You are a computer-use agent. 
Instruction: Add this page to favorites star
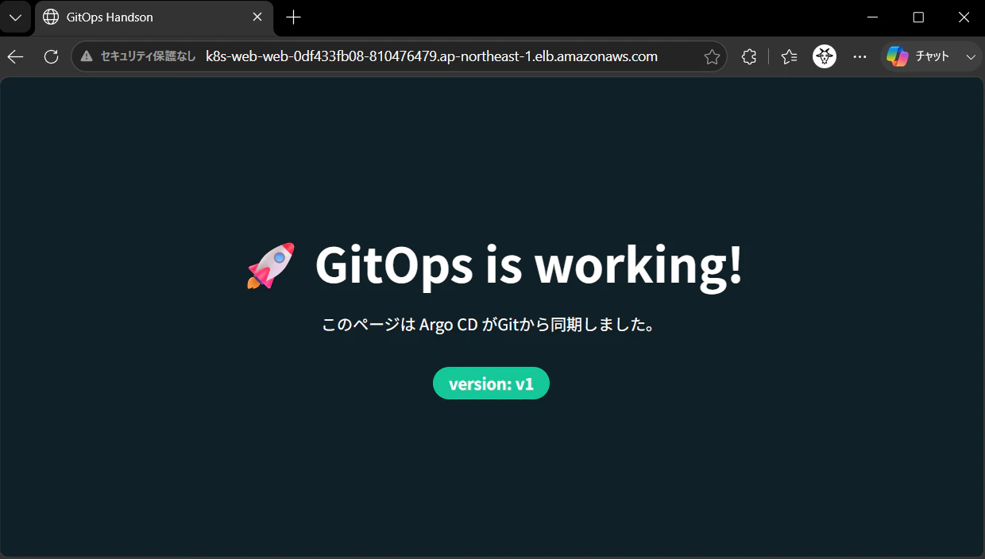click(712, 56)
